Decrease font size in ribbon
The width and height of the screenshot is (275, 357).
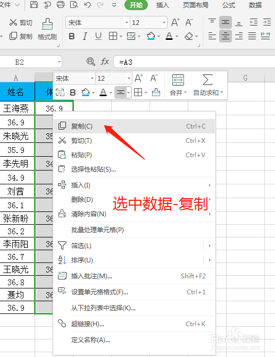(x=189, y=22)
